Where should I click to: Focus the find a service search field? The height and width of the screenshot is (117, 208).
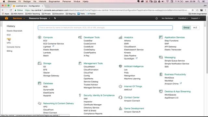[105, 28]
